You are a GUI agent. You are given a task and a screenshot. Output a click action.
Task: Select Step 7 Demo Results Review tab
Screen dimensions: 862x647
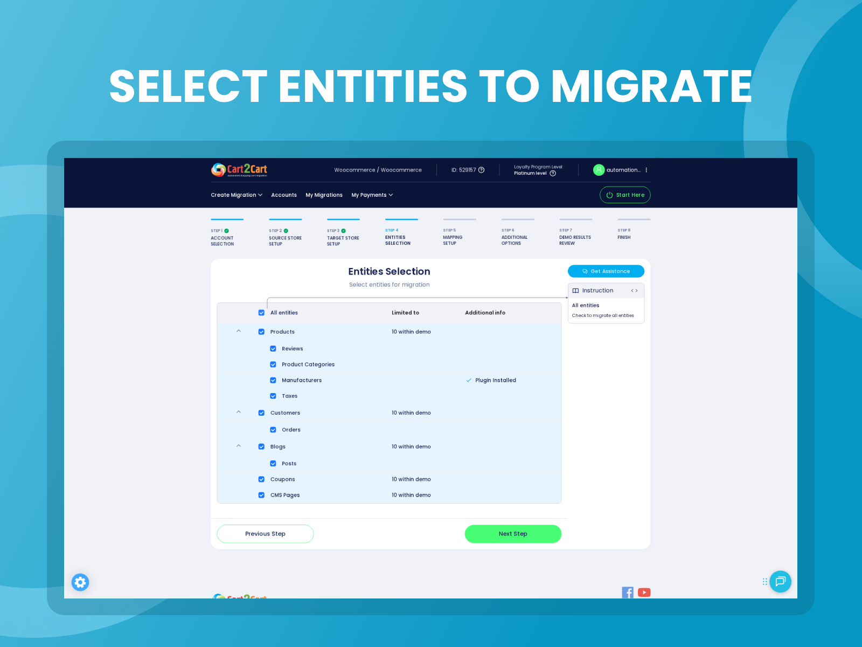coord(575,233)
